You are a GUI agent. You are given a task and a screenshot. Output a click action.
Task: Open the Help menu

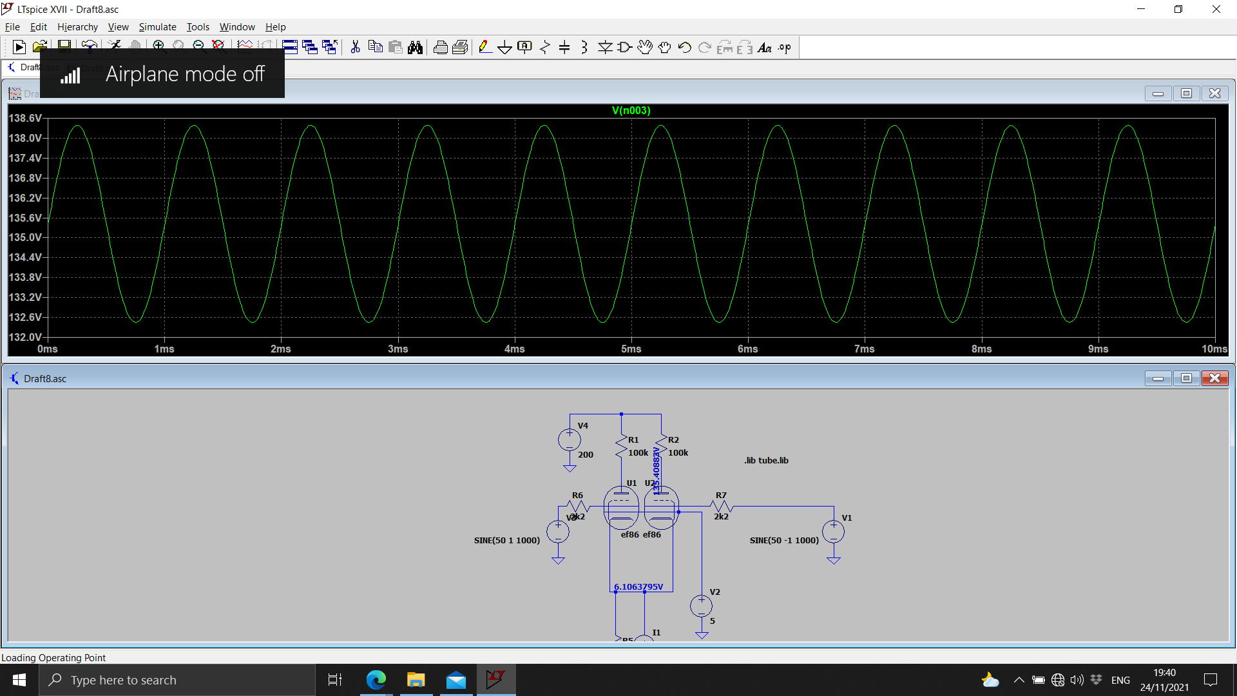pos(275,26)
